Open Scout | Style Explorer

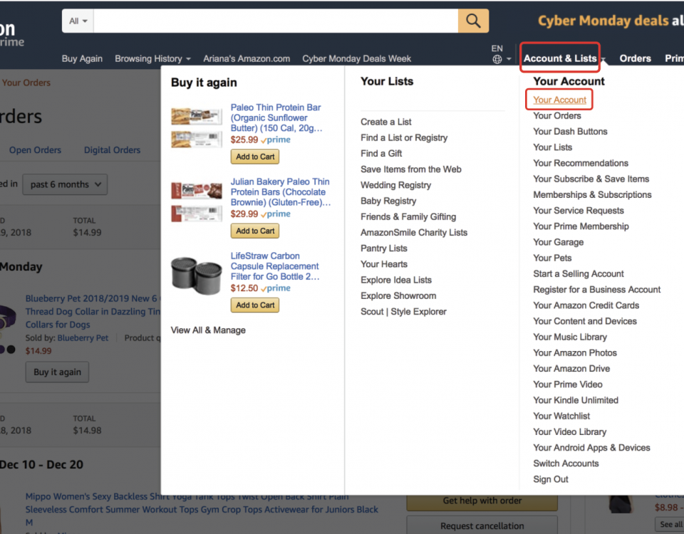tap(403, 312)
